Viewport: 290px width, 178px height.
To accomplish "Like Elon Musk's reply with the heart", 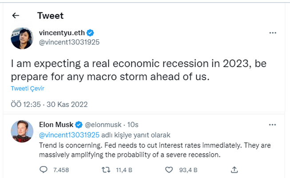I will pyautogui.click(x=169, y=169).
